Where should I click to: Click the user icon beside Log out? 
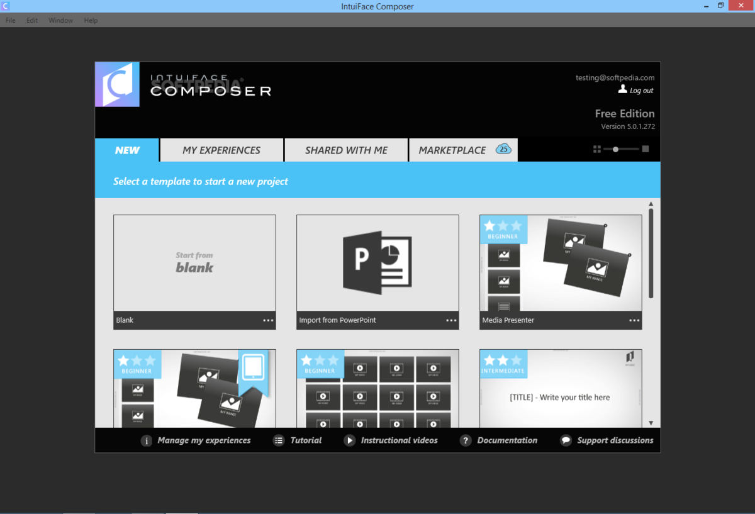point(622,90)
